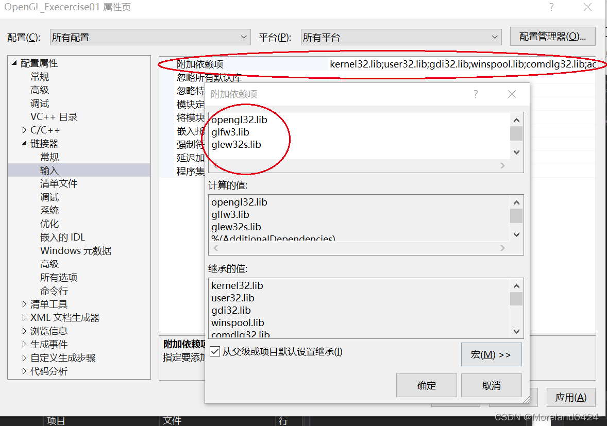The image size is (607, 426).
Task: Click gdi32.lib in 继承的值 list
Action: [231, 310]
